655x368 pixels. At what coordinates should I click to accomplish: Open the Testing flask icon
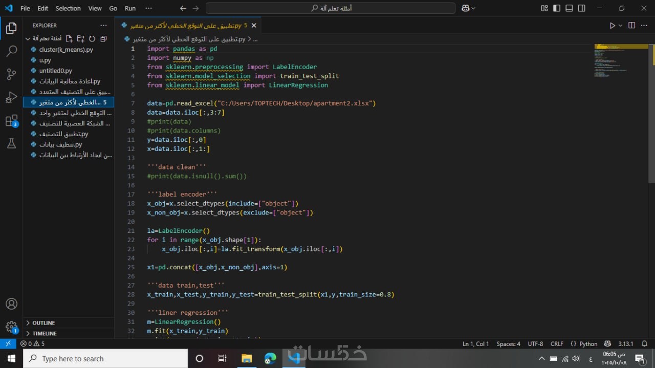click(x=11, y=144)
